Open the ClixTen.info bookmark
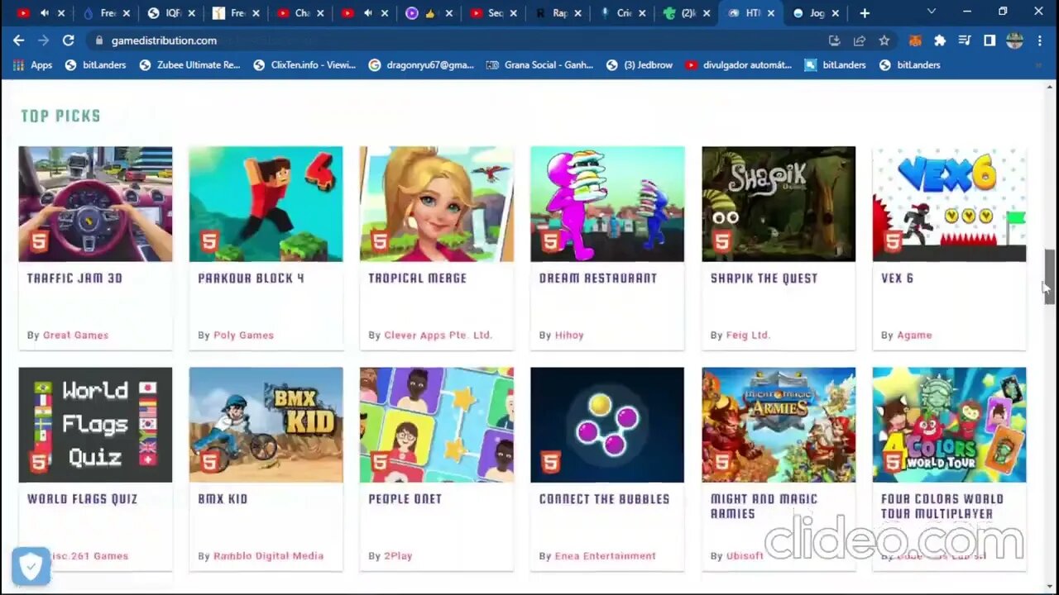Viewport: 1059px width, 595px height. point(304,65)
